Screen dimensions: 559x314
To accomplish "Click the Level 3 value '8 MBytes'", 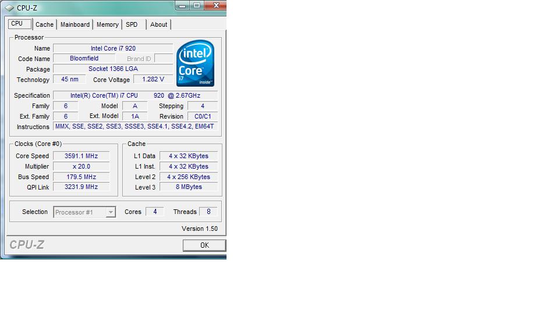I will coord(189,187).
